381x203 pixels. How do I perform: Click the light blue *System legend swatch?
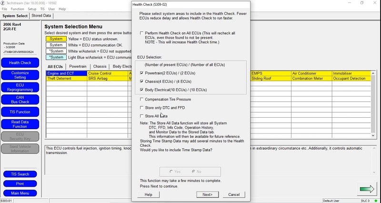pos(56,57)
